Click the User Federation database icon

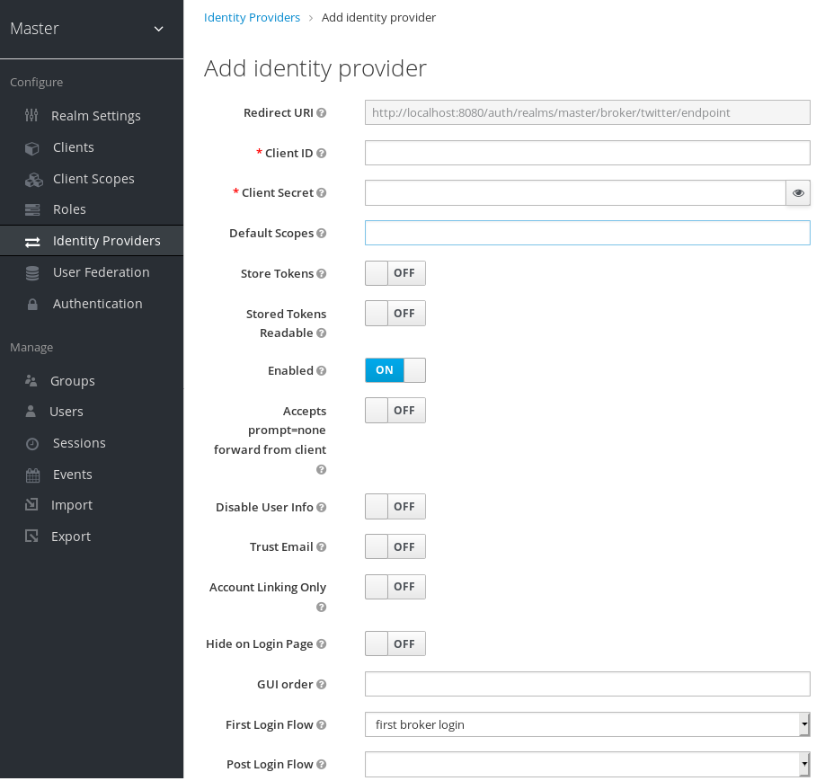point(32,273)
